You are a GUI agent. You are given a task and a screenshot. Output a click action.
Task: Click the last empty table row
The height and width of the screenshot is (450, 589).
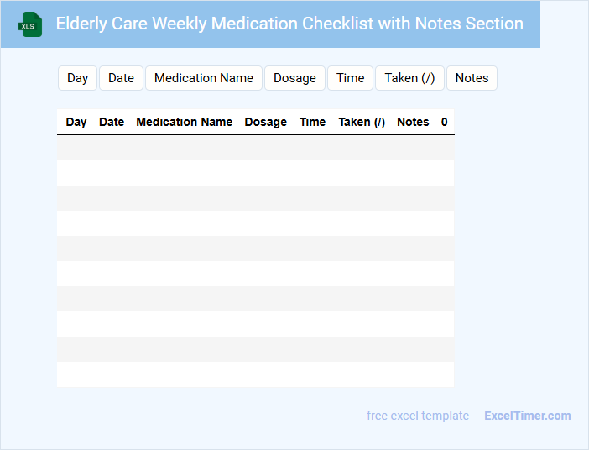pyautogui.click(x=255, y=374)
